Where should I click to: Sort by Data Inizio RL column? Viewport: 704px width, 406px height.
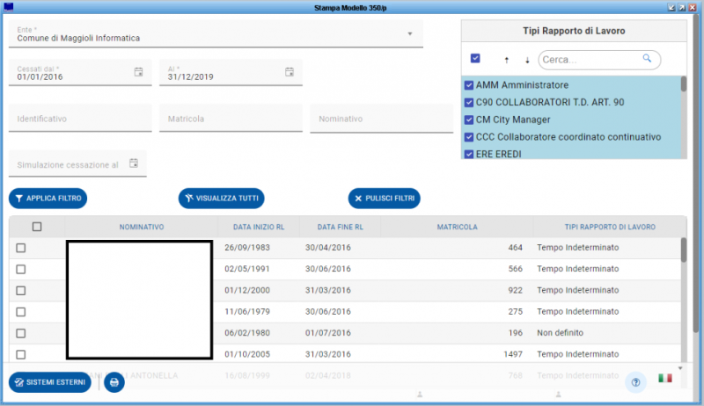pyautogui.click(x=257, y=227)
